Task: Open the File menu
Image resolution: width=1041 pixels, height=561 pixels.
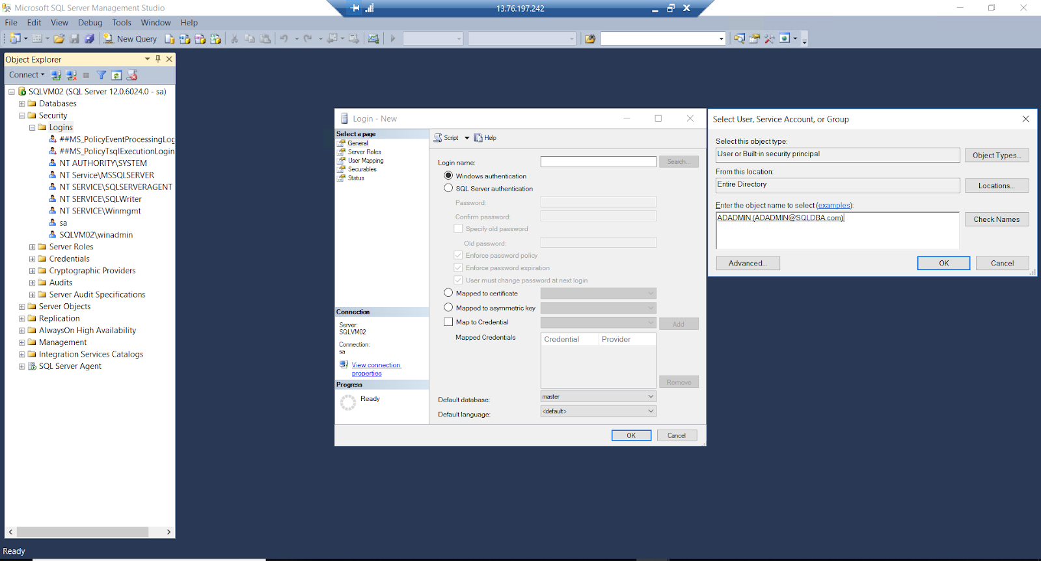Action: pyautogui.click(x=11, y=22)
